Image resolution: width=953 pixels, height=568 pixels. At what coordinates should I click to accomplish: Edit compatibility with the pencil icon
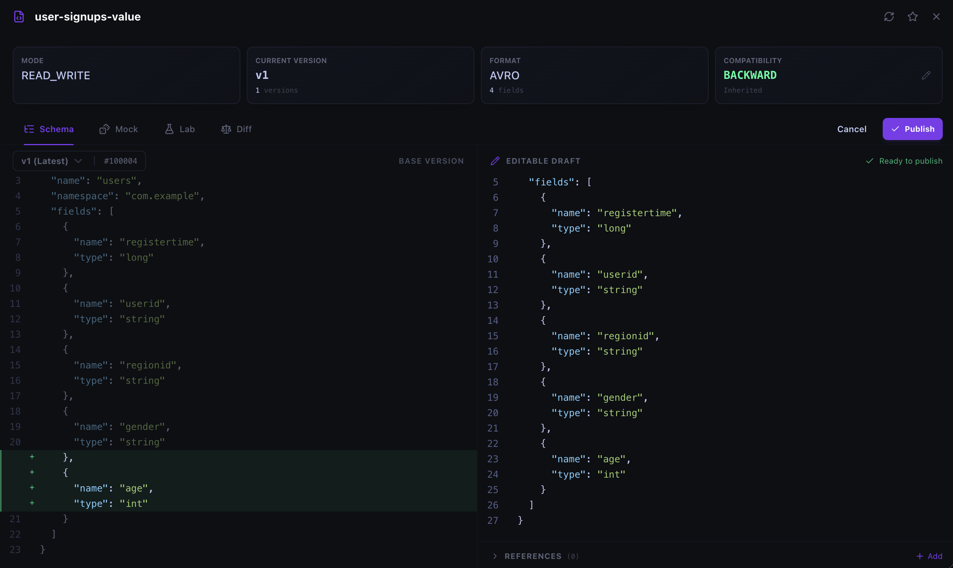(x=926, y=75)
